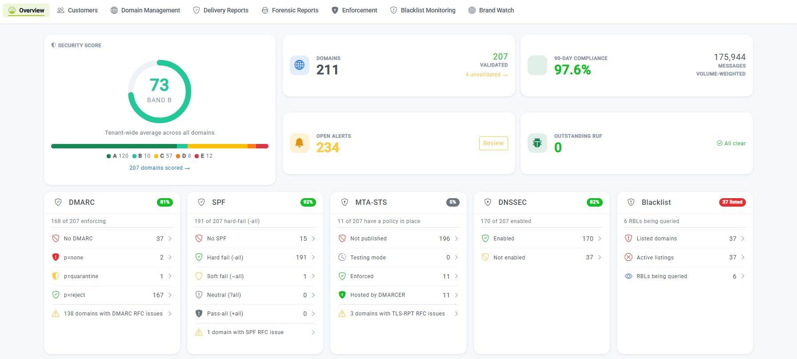Image resolution: width=797 pixels, height=359 pixels.
Task: Click the Soft fail shield icon
Action: pyautogui.click(x=199, y=276)
